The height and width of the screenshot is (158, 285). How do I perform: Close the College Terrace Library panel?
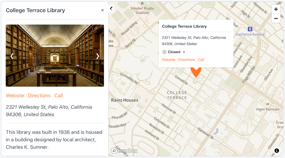click(102, 10)
